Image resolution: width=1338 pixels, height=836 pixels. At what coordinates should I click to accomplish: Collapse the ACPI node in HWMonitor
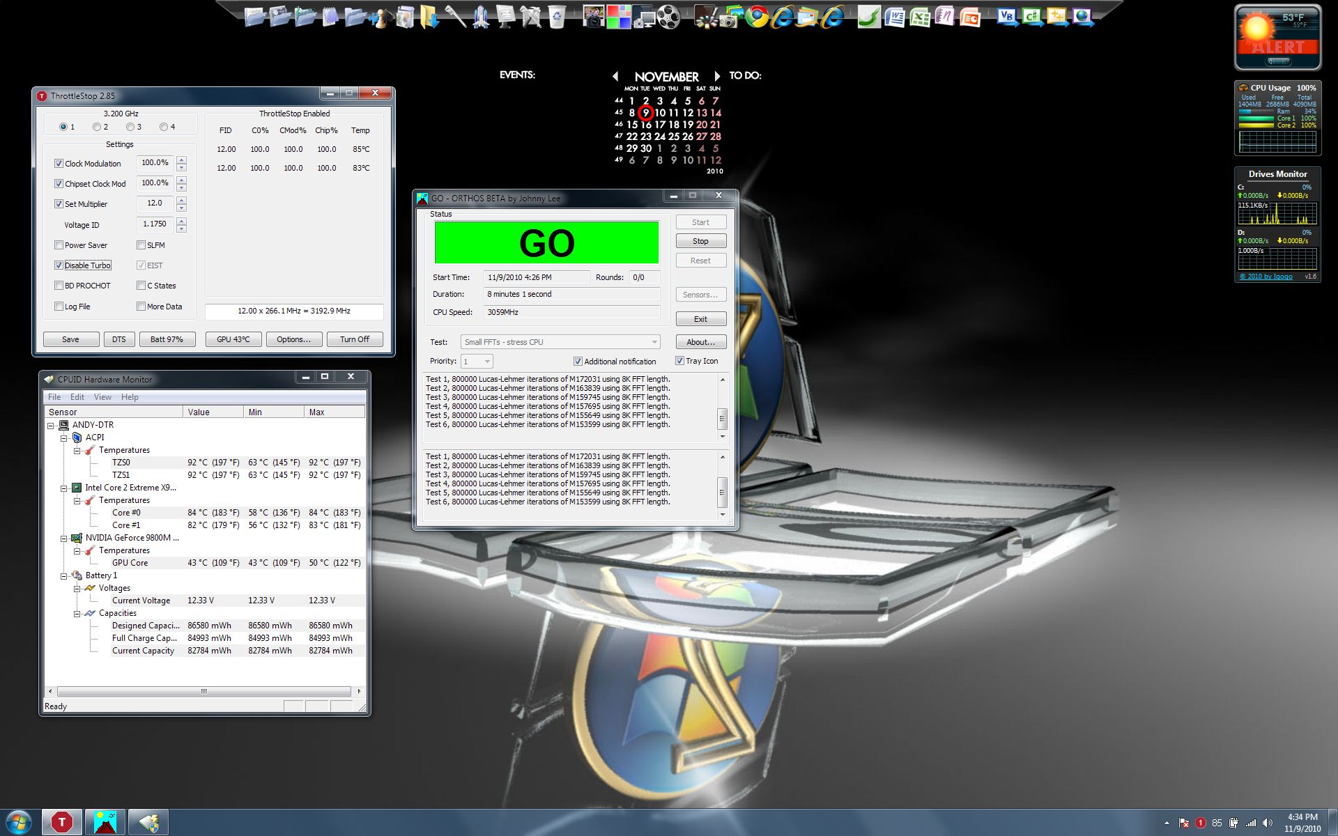pos(63,438)
